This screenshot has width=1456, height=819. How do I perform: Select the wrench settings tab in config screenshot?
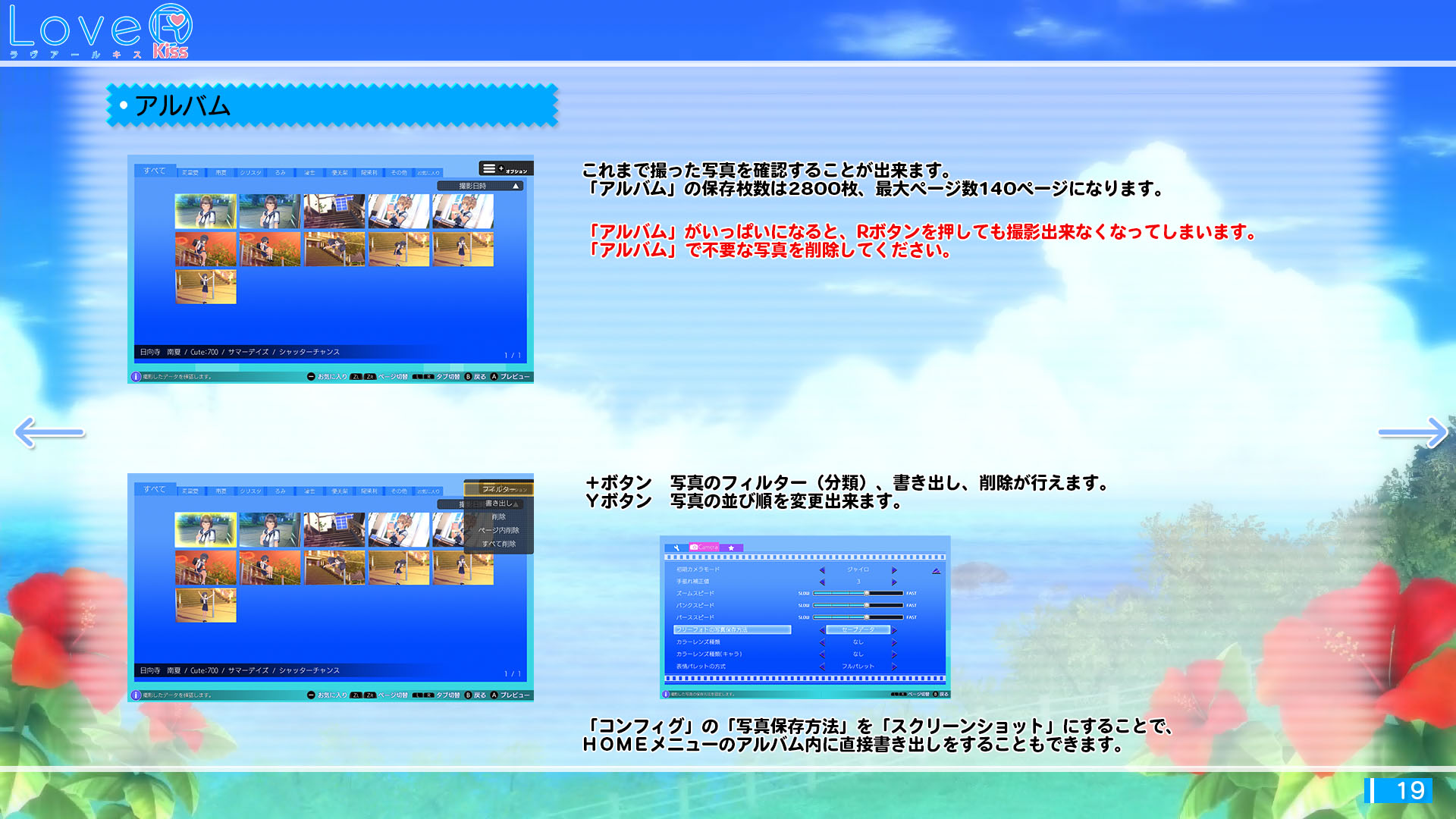676,548
